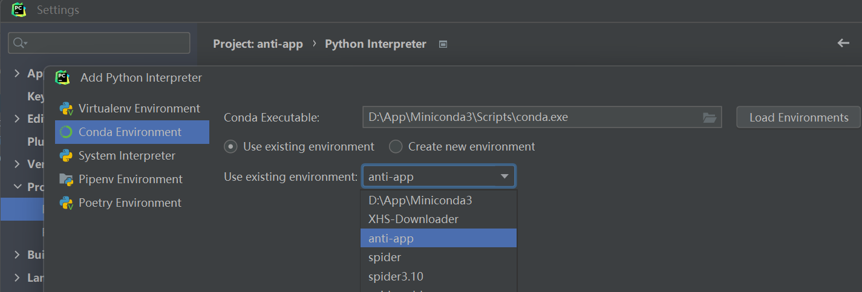Image resolution: width=862 pixels, height=292 pixels.
Task: Click the Pipenv Environment folder icon
Action: click(66, 180)
